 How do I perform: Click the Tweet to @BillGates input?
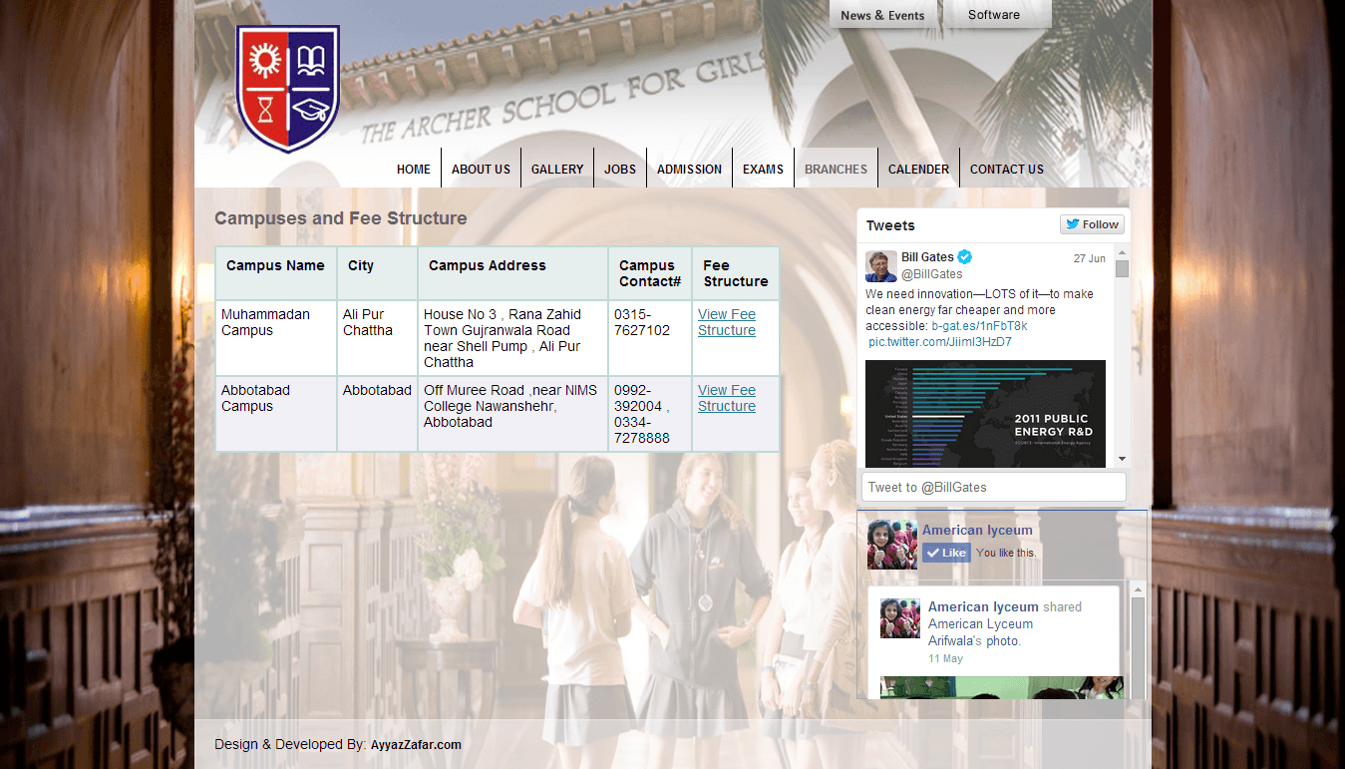click(994, 487)
